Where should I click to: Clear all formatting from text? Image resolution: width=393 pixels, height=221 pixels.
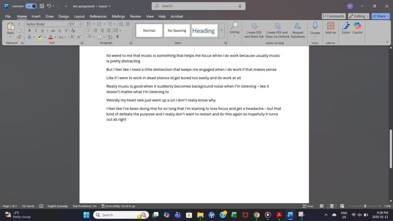pyautogui.click(x=76, y=30)
